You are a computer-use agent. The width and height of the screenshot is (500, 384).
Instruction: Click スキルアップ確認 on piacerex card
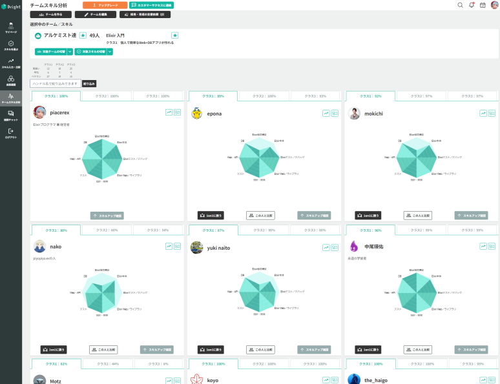pyautogui.click(x=107, y=216)
